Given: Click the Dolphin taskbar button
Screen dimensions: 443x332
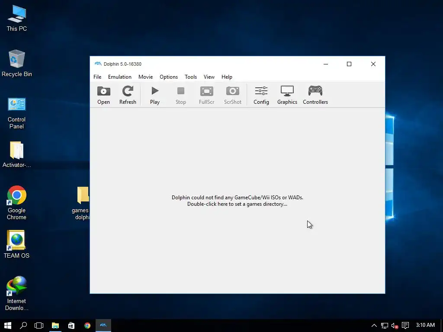Looking at the screenshot, I should coord(103,326).
